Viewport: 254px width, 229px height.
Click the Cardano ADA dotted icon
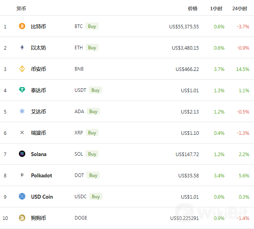point(22,111)
